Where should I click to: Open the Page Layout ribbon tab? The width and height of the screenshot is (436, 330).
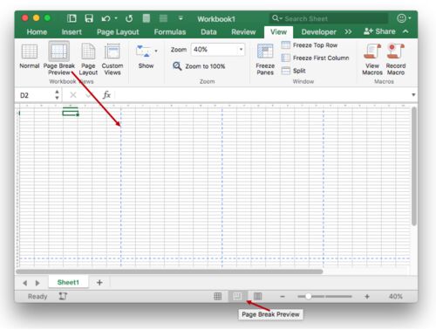[118, 32]
